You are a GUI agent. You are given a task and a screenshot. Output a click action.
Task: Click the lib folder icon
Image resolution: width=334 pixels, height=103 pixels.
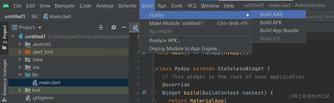[28, 75]
